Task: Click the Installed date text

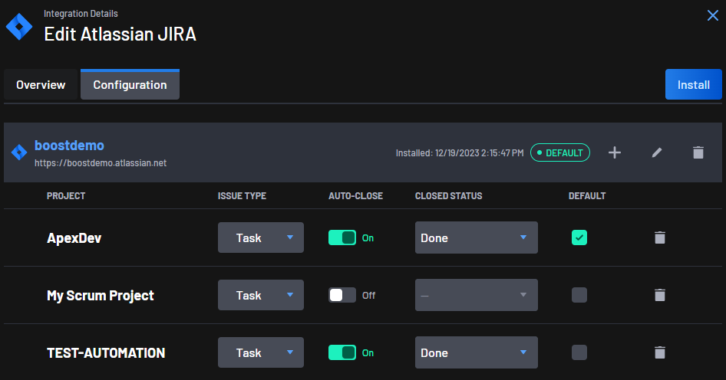Action: click(x=460, y=153)
